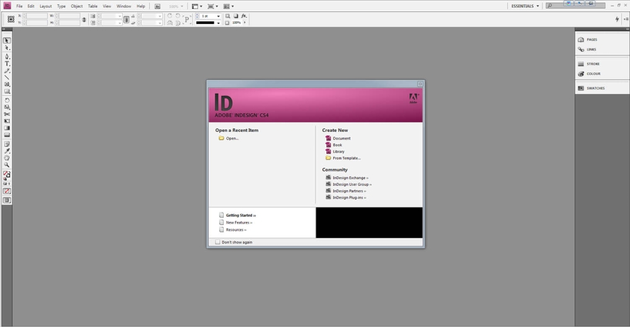Click the fill and stroke colour swatch
The image size is (630, 327).
click(7, 175)
